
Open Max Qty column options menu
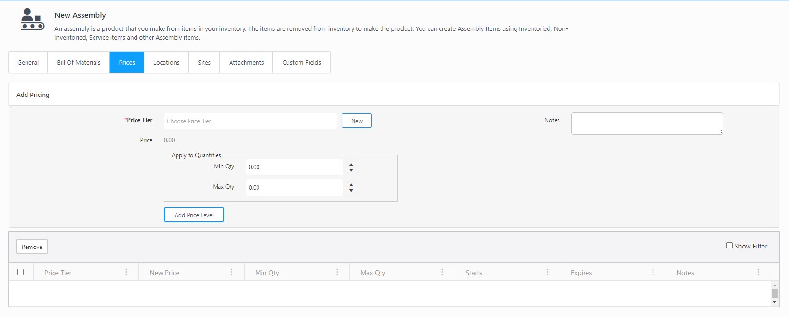click(442, 272)
